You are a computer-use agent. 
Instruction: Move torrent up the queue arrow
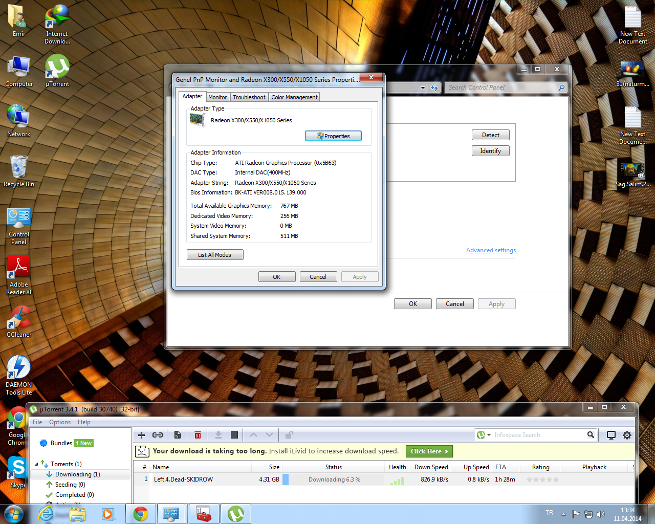pos(253,435)
